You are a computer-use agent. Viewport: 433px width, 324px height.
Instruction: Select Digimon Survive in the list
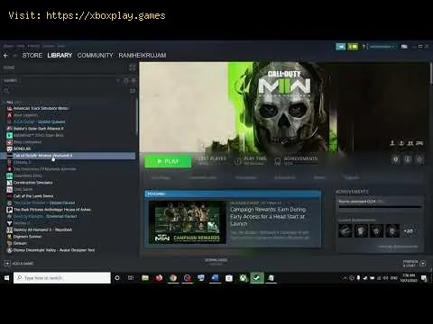pyautogui.click(x=27, y=237)
